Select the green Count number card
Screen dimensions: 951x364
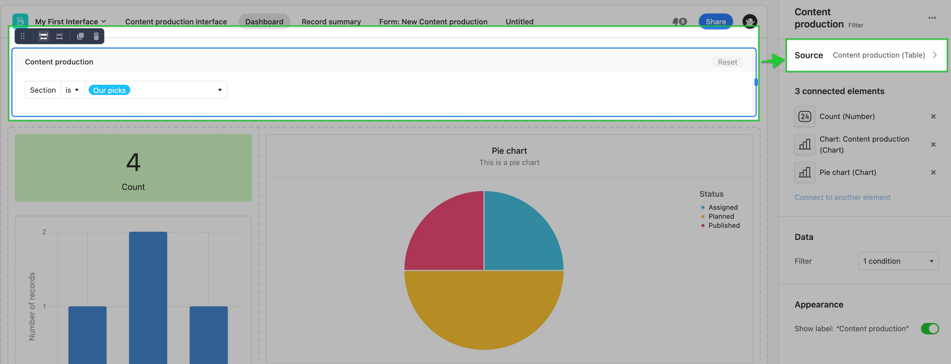(x=133, y=168)
